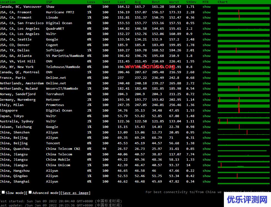Click the 7.74 StDev value for China Telecom

[x=190, y=154]
